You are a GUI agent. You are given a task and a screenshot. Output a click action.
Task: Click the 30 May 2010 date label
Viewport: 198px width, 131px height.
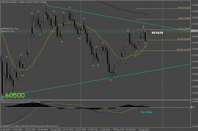tap(119, 129)
